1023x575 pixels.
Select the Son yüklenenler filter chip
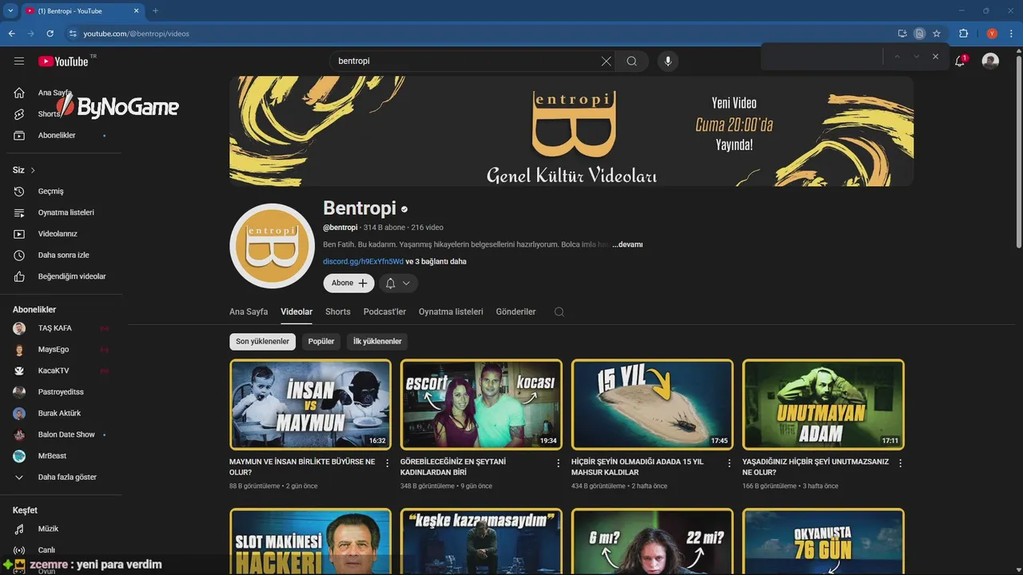pyautogui.click(x=262, y=342)
